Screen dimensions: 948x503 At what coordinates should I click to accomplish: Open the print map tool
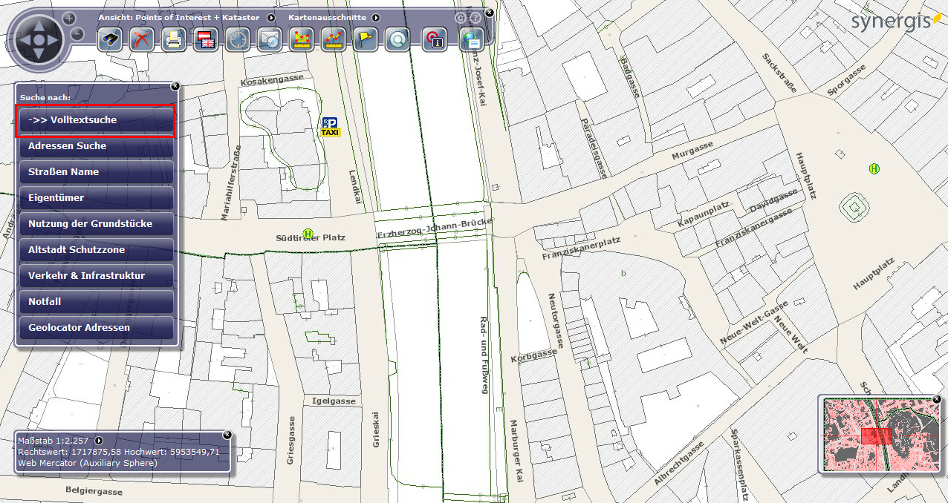(x=174, y=39)
